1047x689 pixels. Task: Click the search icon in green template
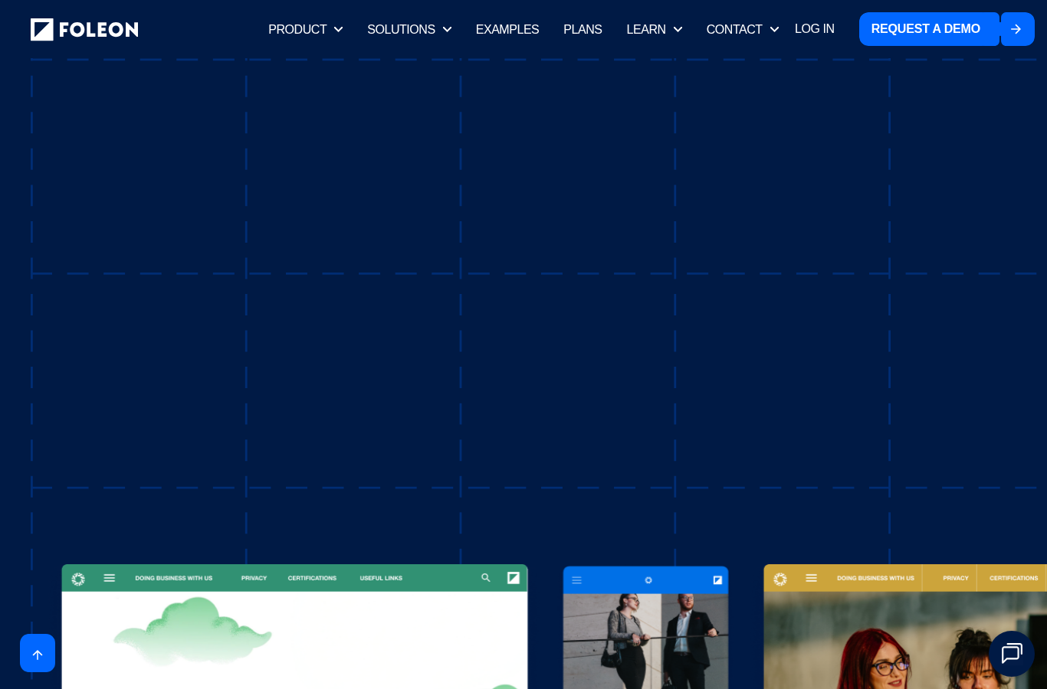click(x=486, y=578)
